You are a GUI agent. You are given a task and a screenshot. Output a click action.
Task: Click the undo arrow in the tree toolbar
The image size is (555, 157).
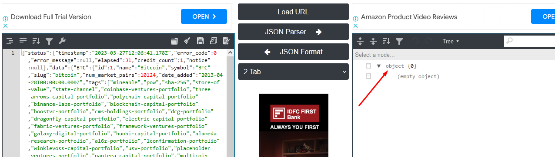415,41
